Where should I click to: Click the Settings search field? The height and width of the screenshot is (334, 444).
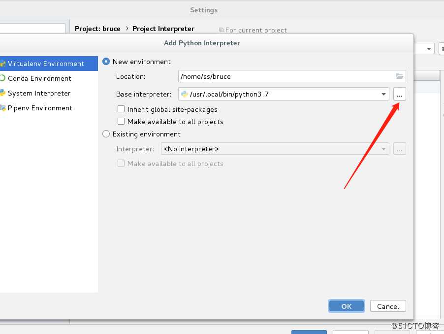[x=32, y=29]
